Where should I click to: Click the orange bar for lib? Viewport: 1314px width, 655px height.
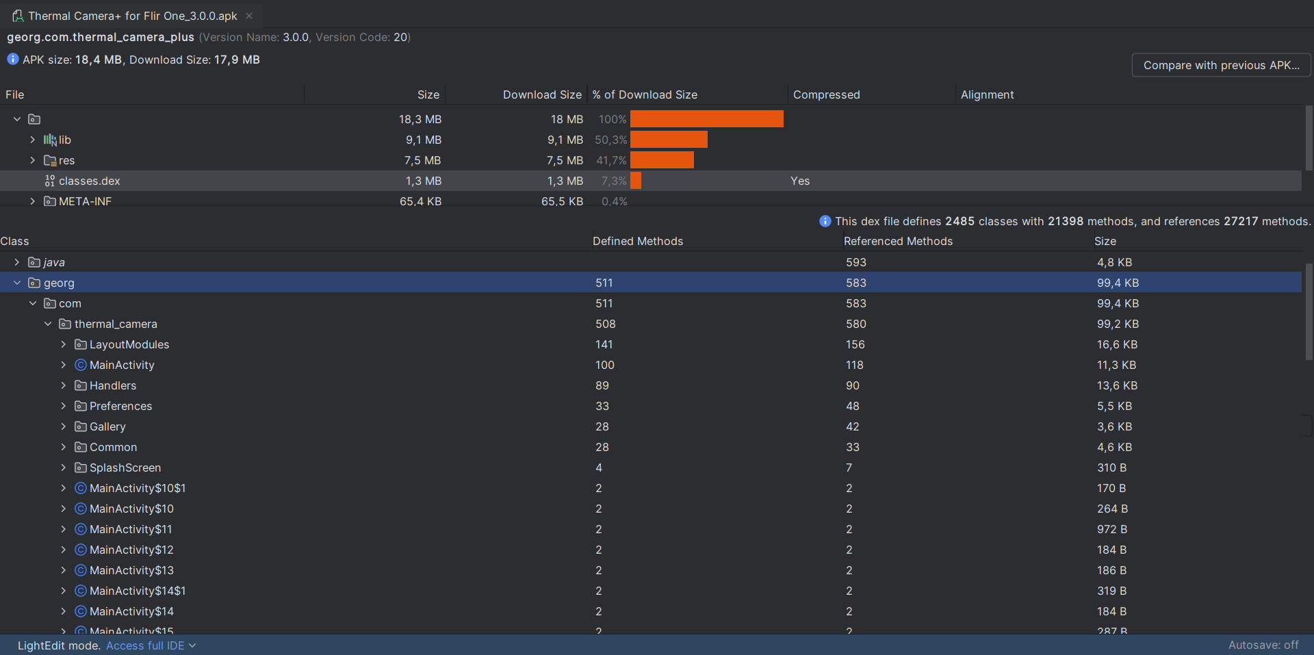[x=669, y=140]
